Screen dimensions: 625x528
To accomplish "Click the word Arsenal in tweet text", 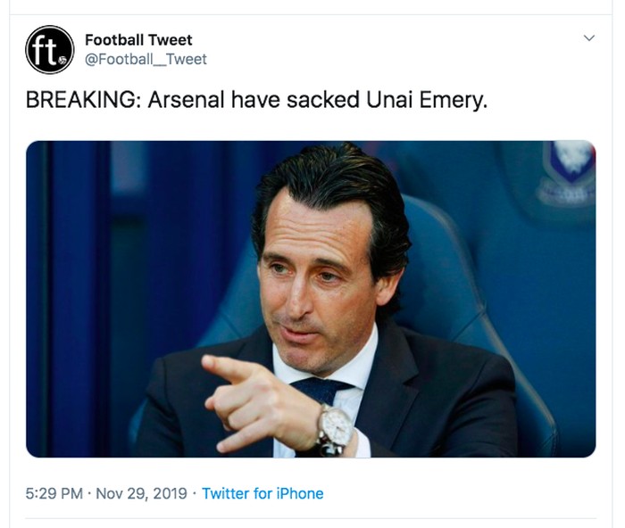I will (186, 100).
